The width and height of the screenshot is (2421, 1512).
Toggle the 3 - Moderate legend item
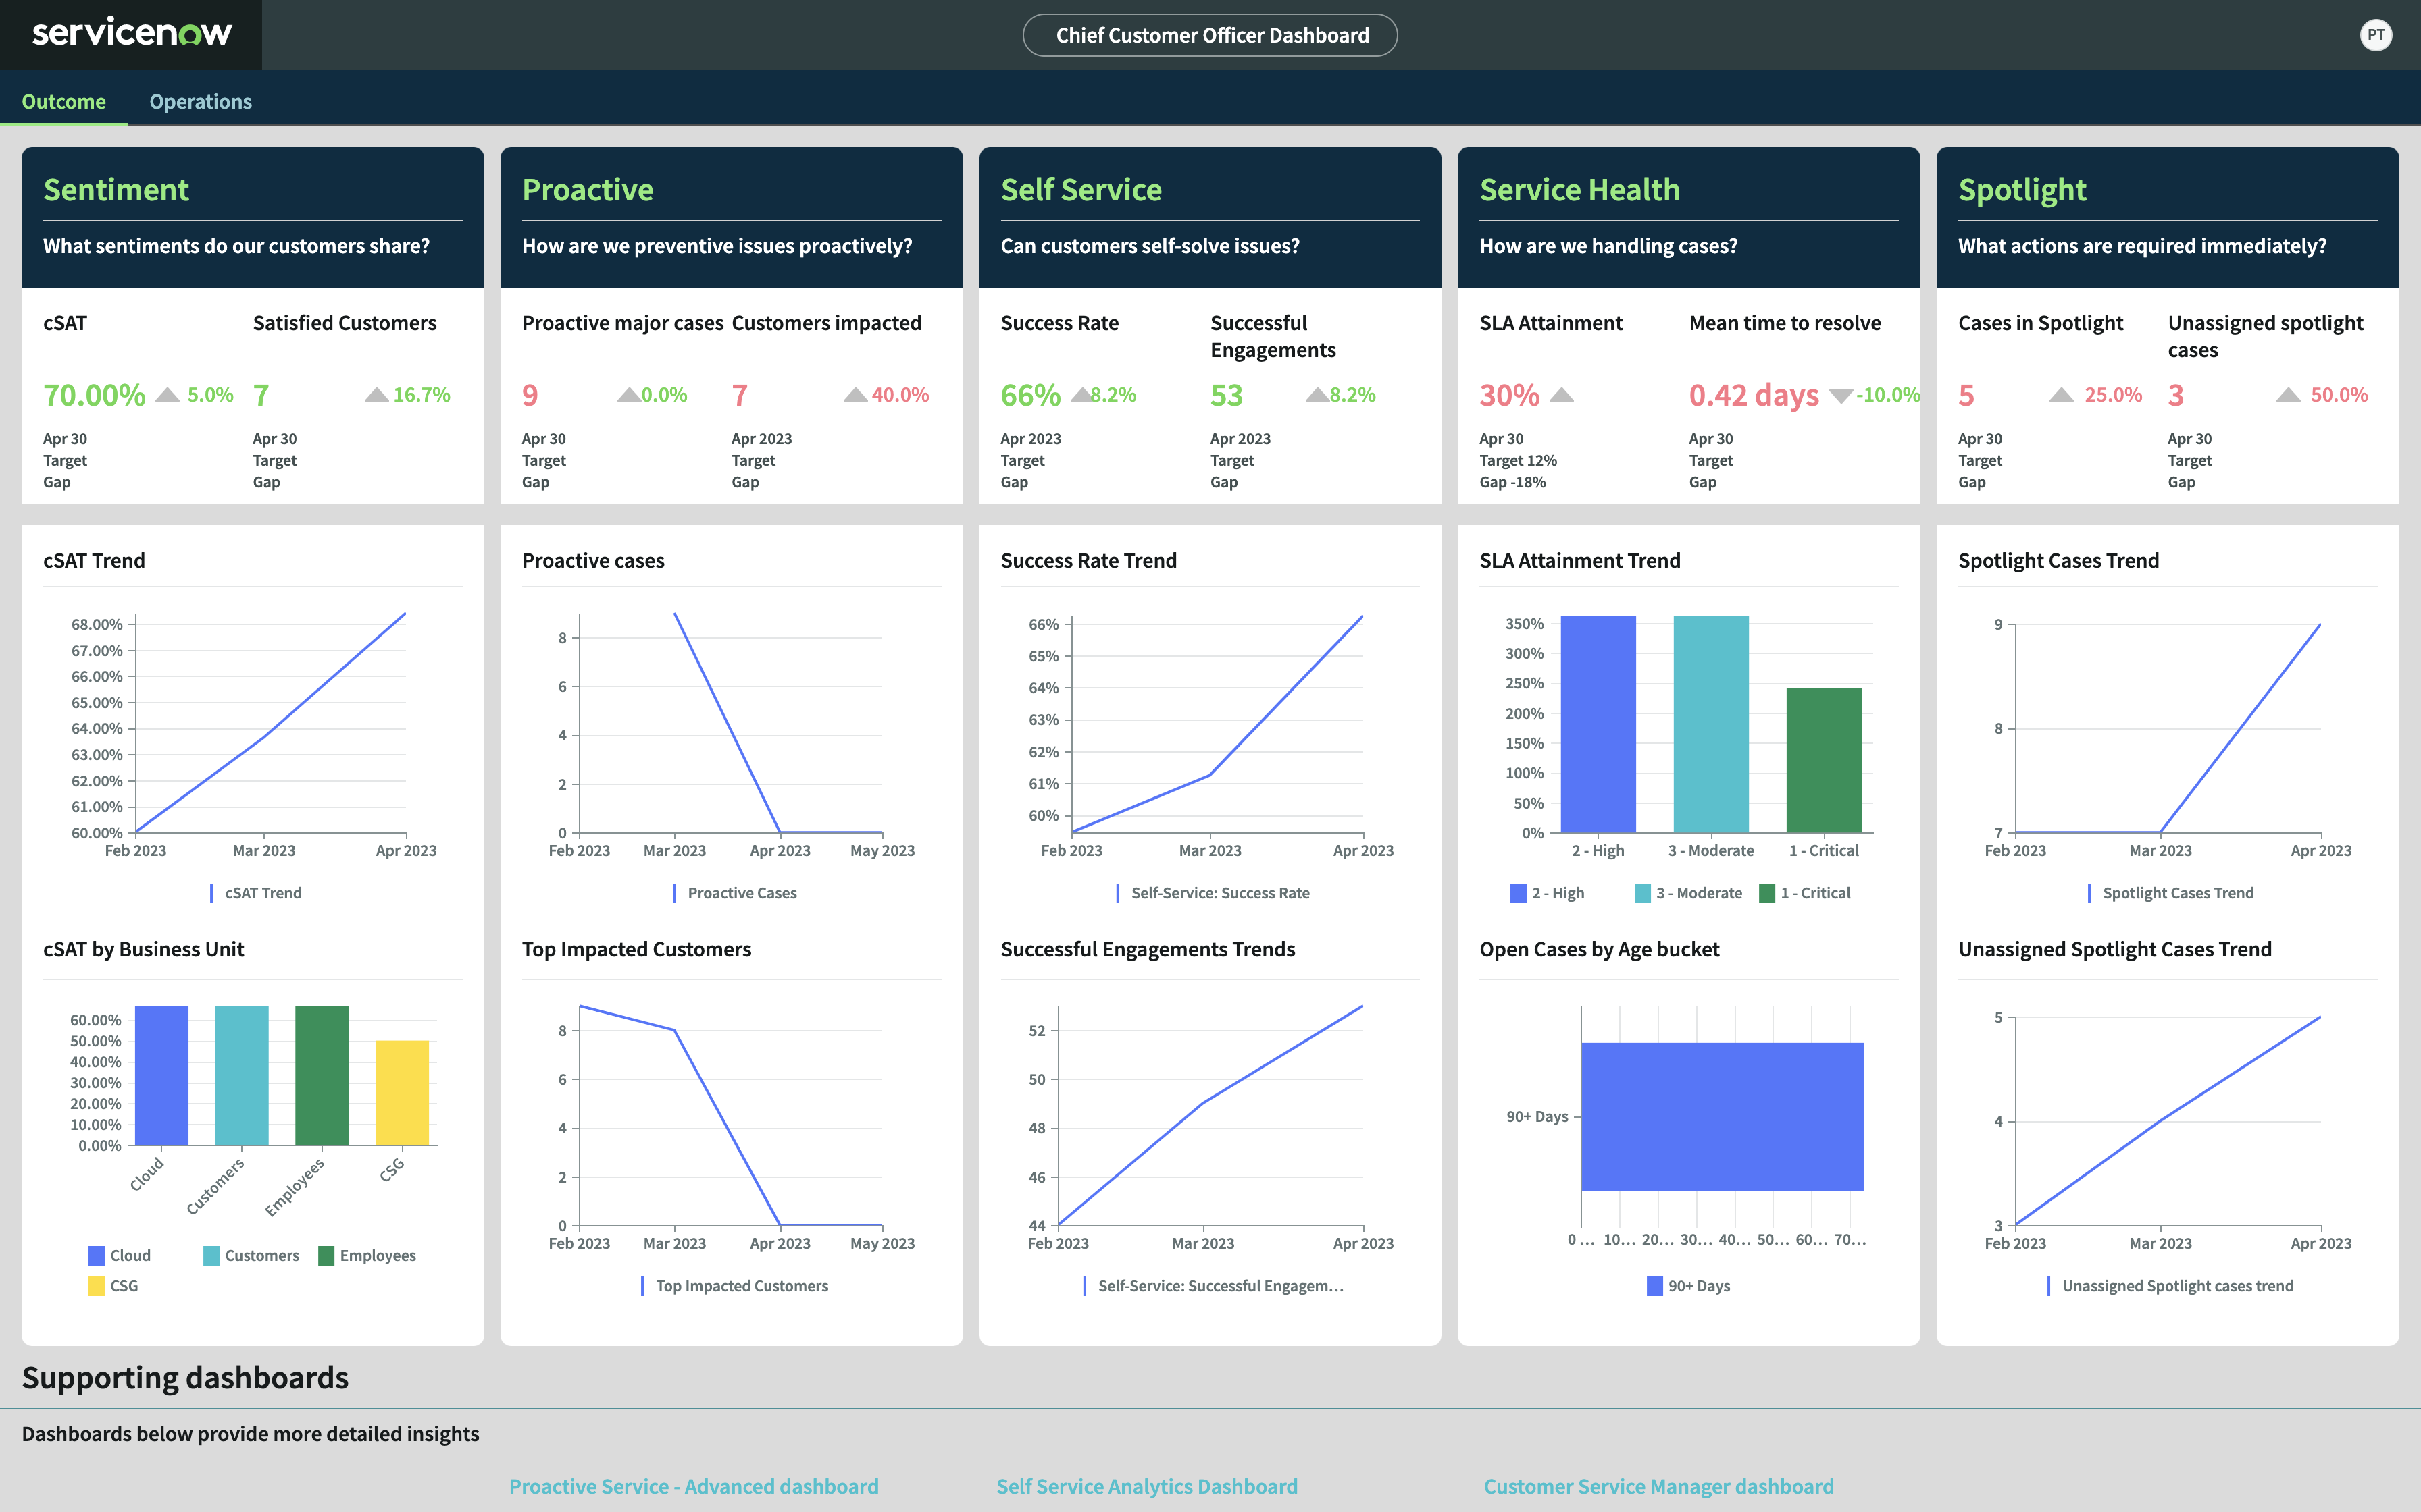pos(1689,892)
